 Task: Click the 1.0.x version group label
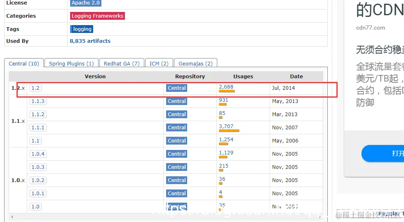[18, 180]
